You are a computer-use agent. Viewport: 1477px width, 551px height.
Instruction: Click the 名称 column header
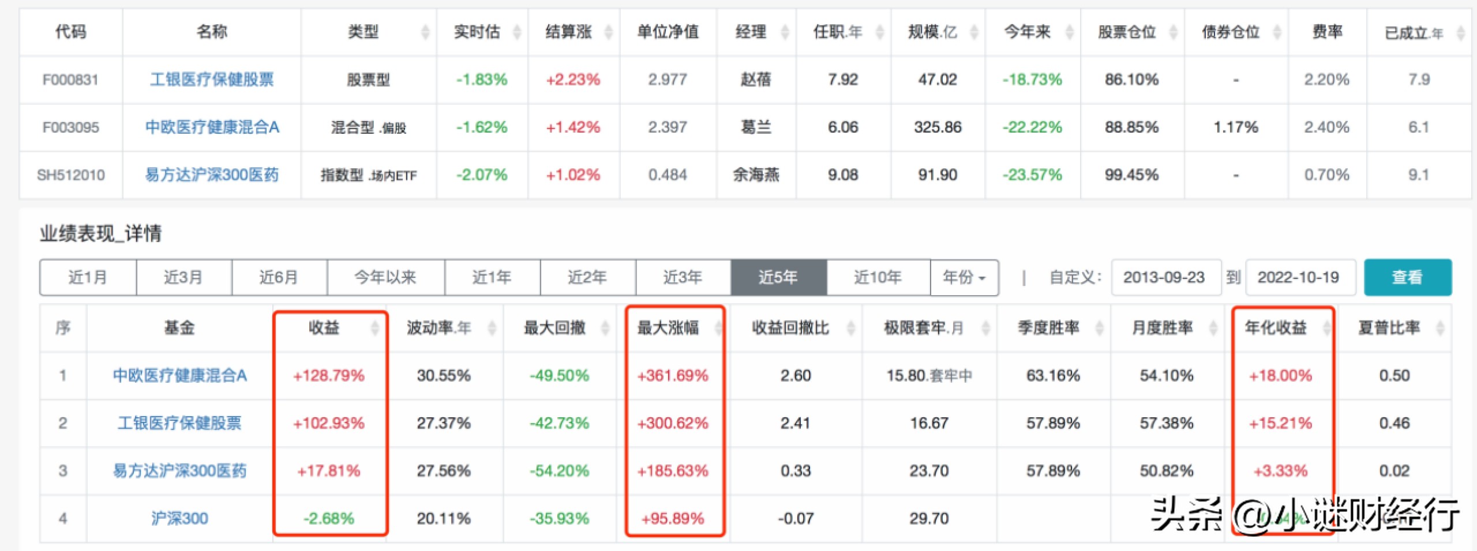(x=212, y=32)
